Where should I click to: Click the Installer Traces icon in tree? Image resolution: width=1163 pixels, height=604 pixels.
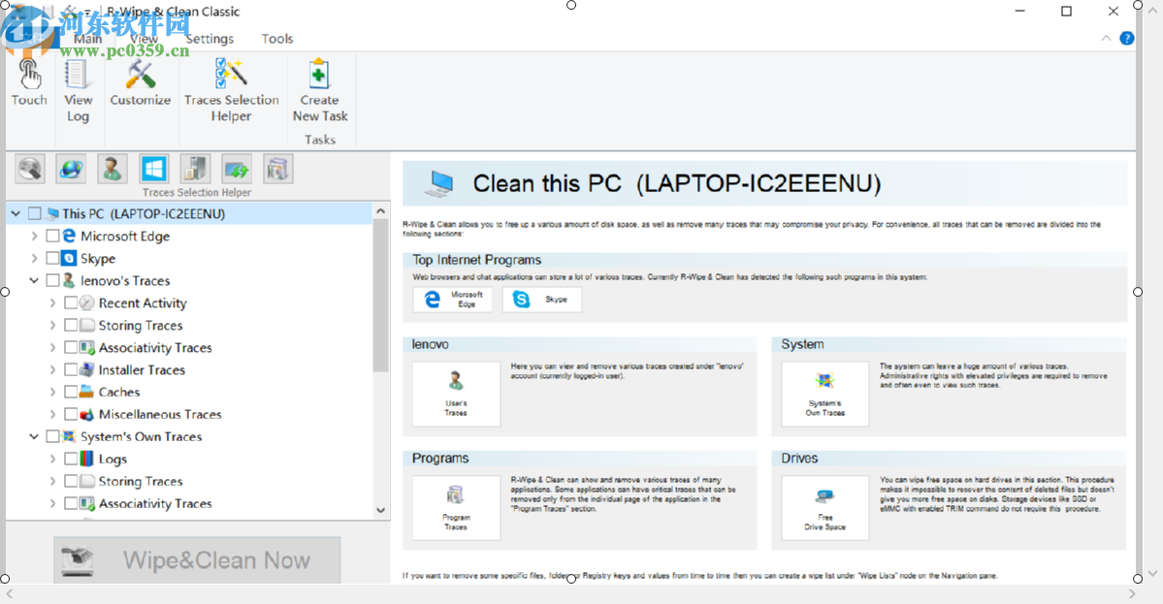pyautogui.click(x=86, y=369)
